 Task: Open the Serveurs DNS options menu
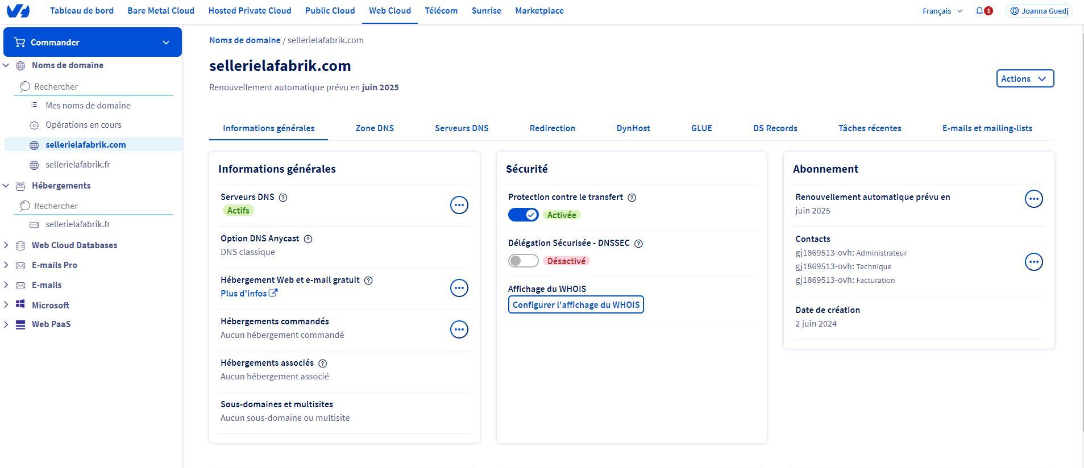point(459,205)
